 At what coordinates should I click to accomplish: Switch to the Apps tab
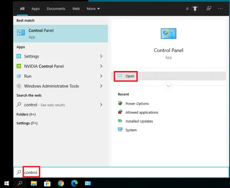[x=35, y=9]
